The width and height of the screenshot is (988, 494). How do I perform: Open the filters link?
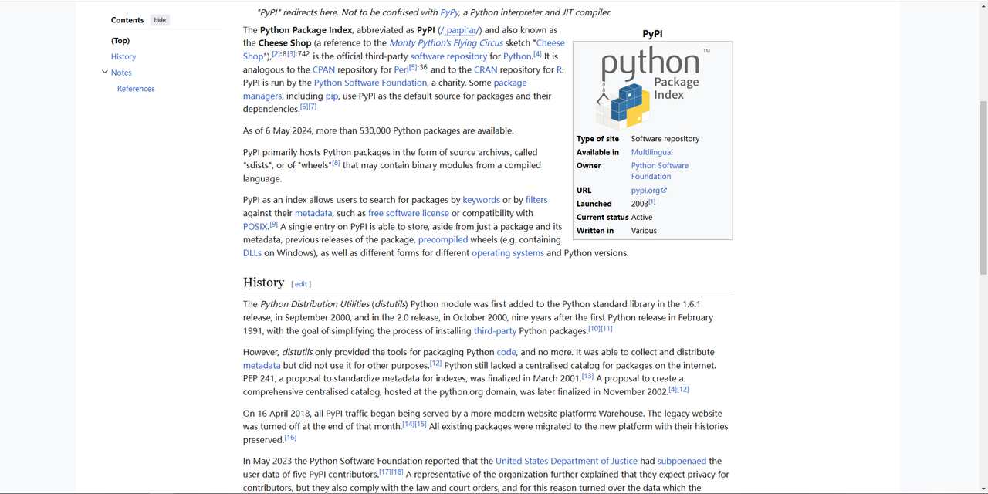536,200
